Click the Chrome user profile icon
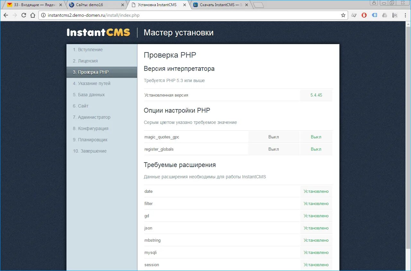This screenshot has width=411, height=271. pyautogui.click(x=374, y=3)
